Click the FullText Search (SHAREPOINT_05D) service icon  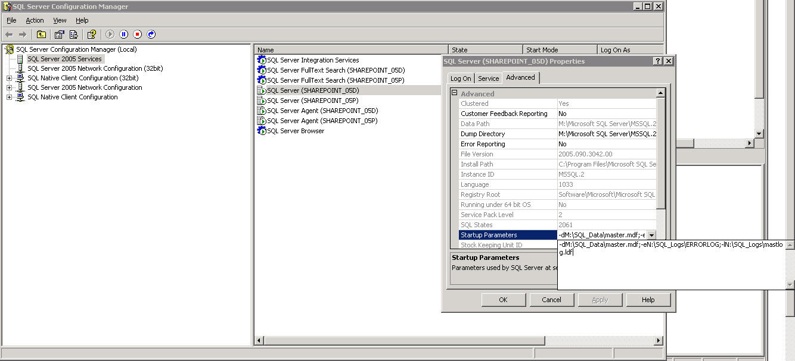tap(262, 70)
